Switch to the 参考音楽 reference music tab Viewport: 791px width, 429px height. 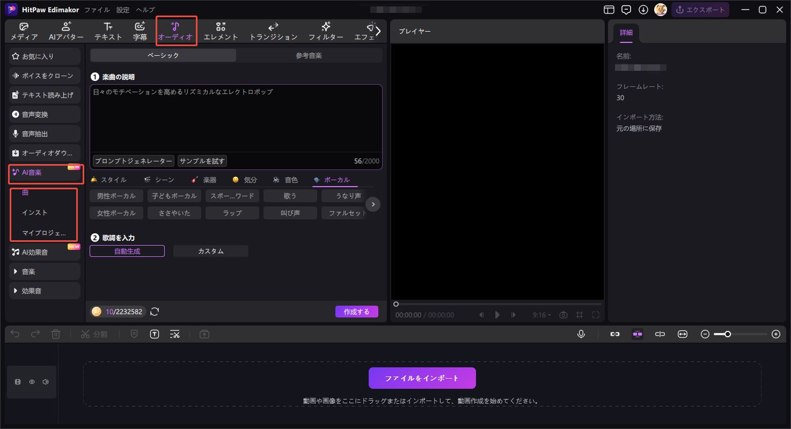pos(309,55)
